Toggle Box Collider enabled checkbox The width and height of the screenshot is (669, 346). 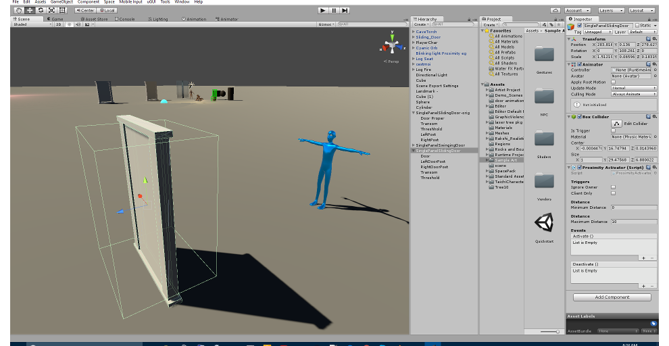tap(579, 116)
